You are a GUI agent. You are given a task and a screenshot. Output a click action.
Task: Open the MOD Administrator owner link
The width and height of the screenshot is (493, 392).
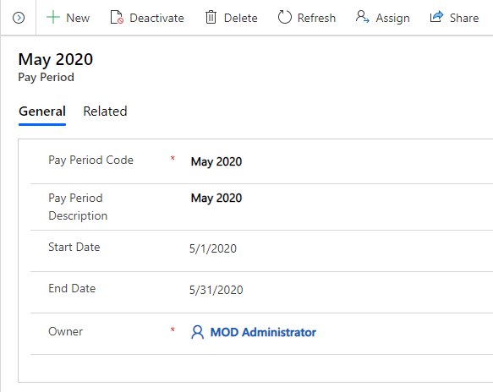[263, 332]
